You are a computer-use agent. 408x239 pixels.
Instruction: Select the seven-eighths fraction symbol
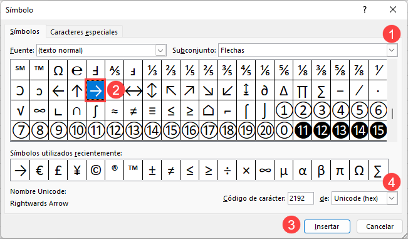(359, 70)
